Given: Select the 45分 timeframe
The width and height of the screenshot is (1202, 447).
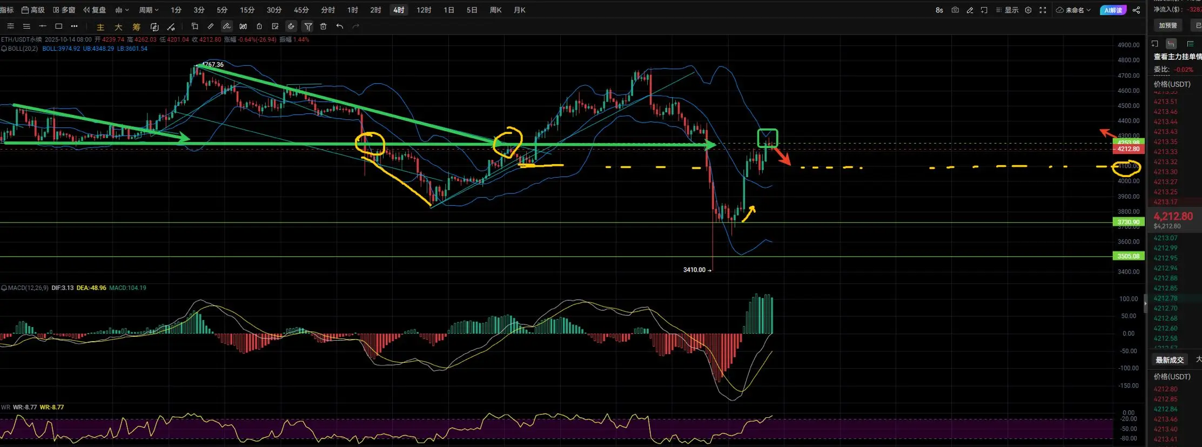Looking at the screenshot, I should [x=301, y=10].
